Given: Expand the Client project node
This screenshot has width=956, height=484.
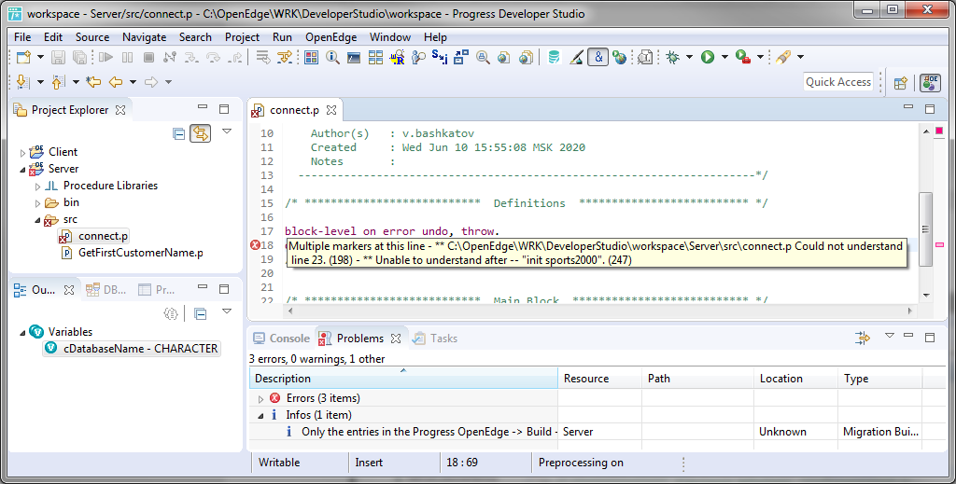Looking at the screenshot, I should click(x=23, y=153).
